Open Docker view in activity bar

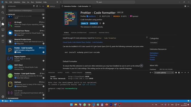pyautogui.click(x=3, y=36)
